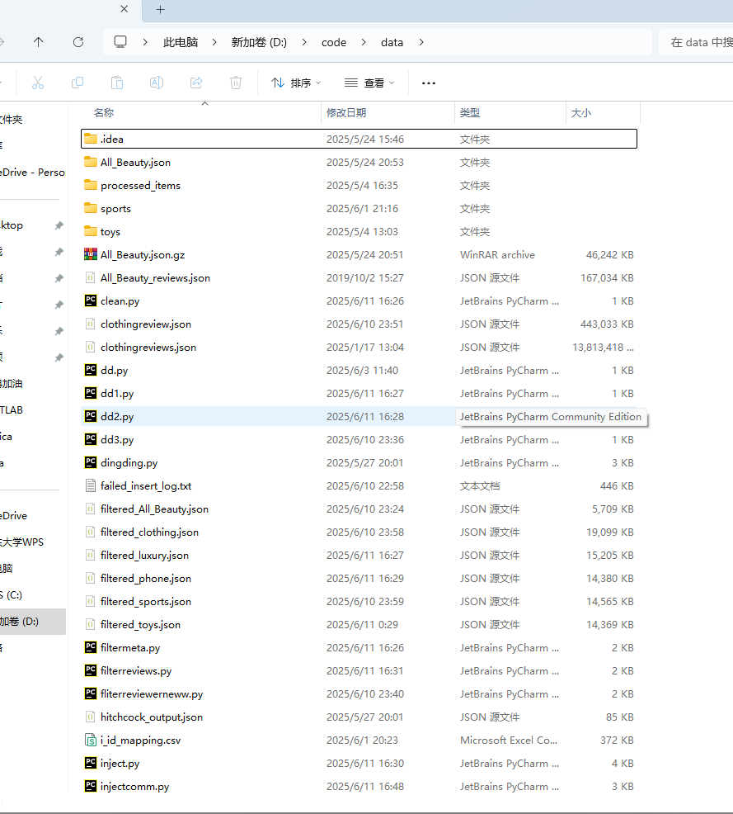Select the processed_items folder icon

click(91, 185)
